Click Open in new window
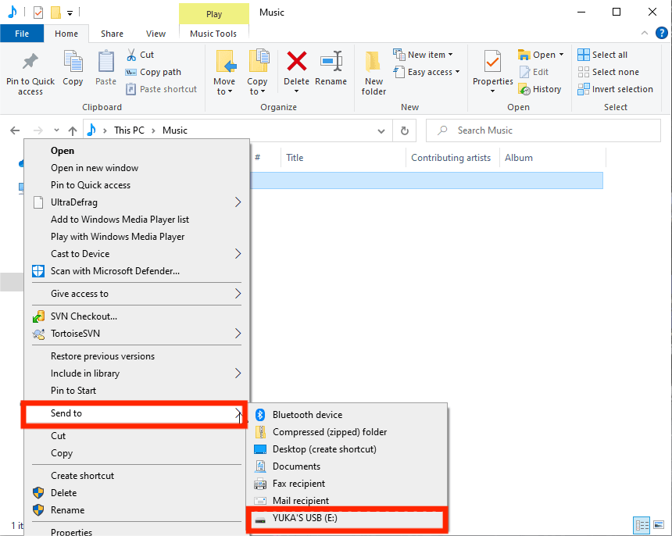The height and width of the screenshot is (536, 672). (x=136, y=168)
